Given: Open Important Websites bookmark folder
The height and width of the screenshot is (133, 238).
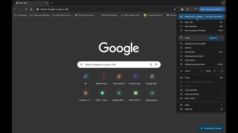Looking at the screenshot, I should click(x=40, y=15).
